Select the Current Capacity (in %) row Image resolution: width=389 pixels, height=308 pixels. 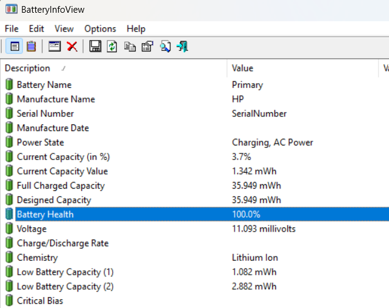coord(63,157)
